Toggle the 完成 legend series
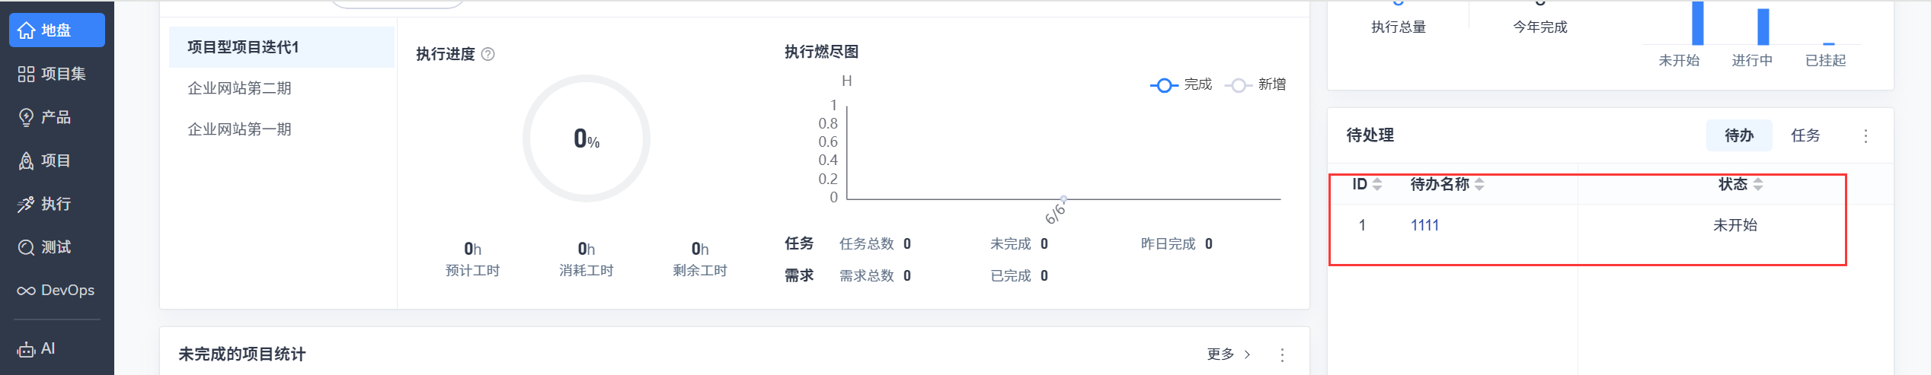 (1181, 84)
